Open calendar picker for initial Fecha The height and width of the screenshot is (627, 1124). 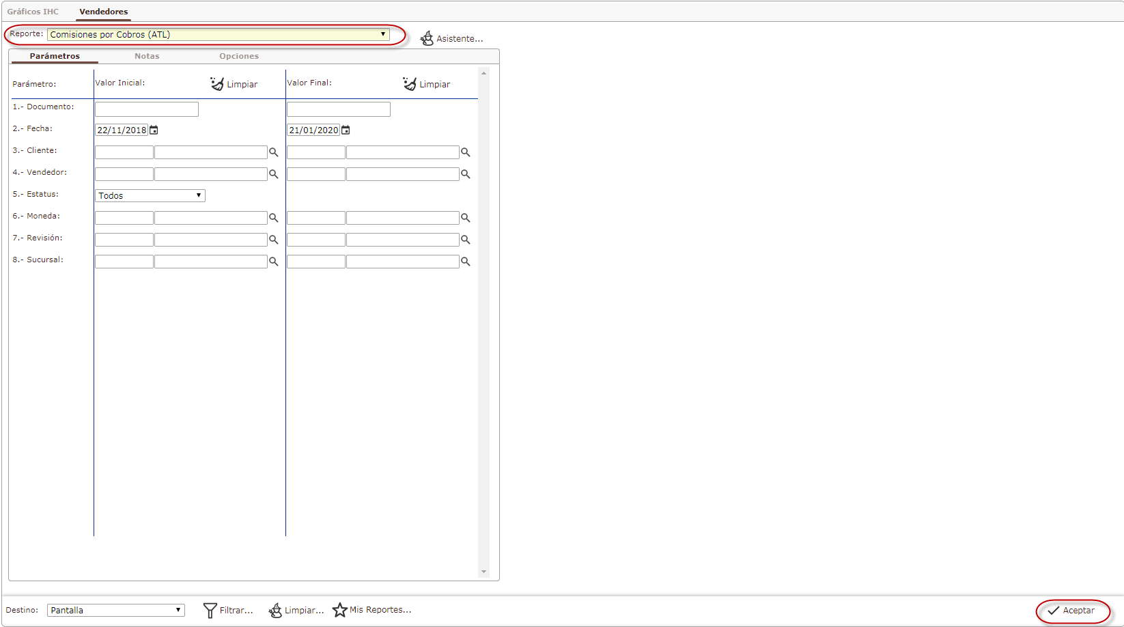154,130
